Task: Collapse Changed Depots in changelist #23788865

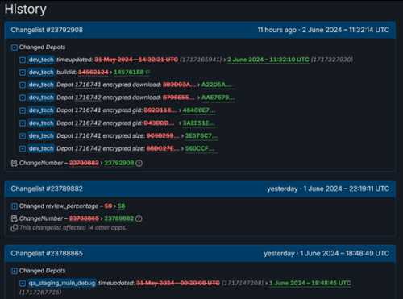Action: pyautogui.click(x=15, y=271)
